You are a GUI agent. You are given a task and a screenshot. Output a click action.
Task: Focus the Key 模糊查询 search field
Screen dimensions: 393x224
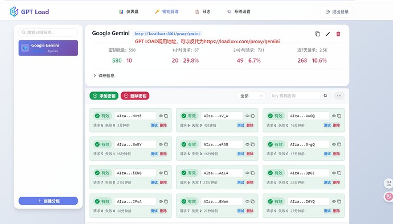(295, 96)
